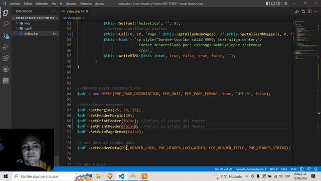Open the Editar menu

pos(28,4)
